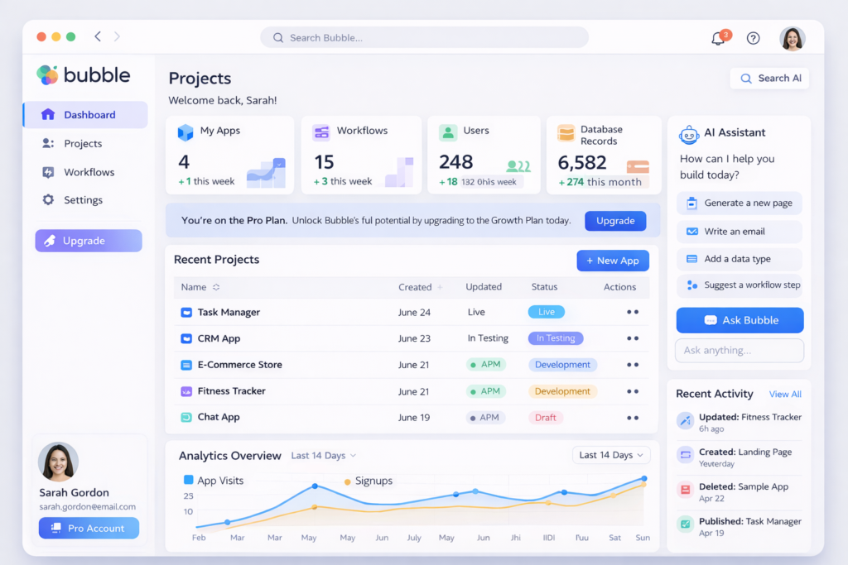Screen dimensions: 848x565
Task: Click the Task Manager project icon
Action: tap(185, 313)
